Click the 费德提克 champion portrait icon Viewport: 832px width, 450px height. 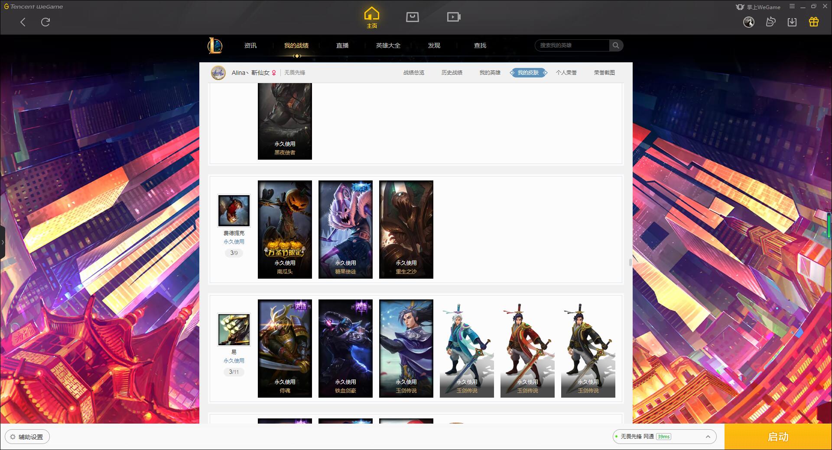[x=234, y=211]
